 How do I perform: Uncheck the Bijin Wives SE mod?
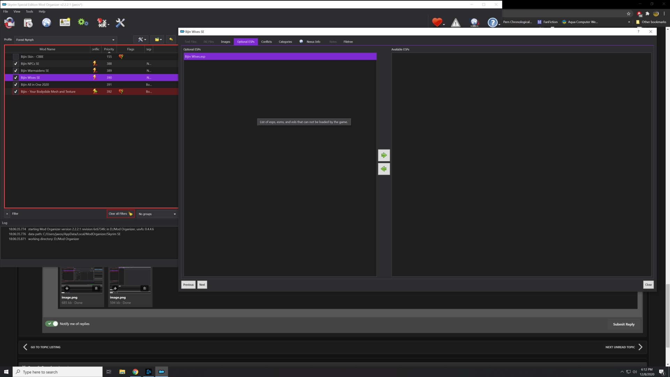(16, 77)
